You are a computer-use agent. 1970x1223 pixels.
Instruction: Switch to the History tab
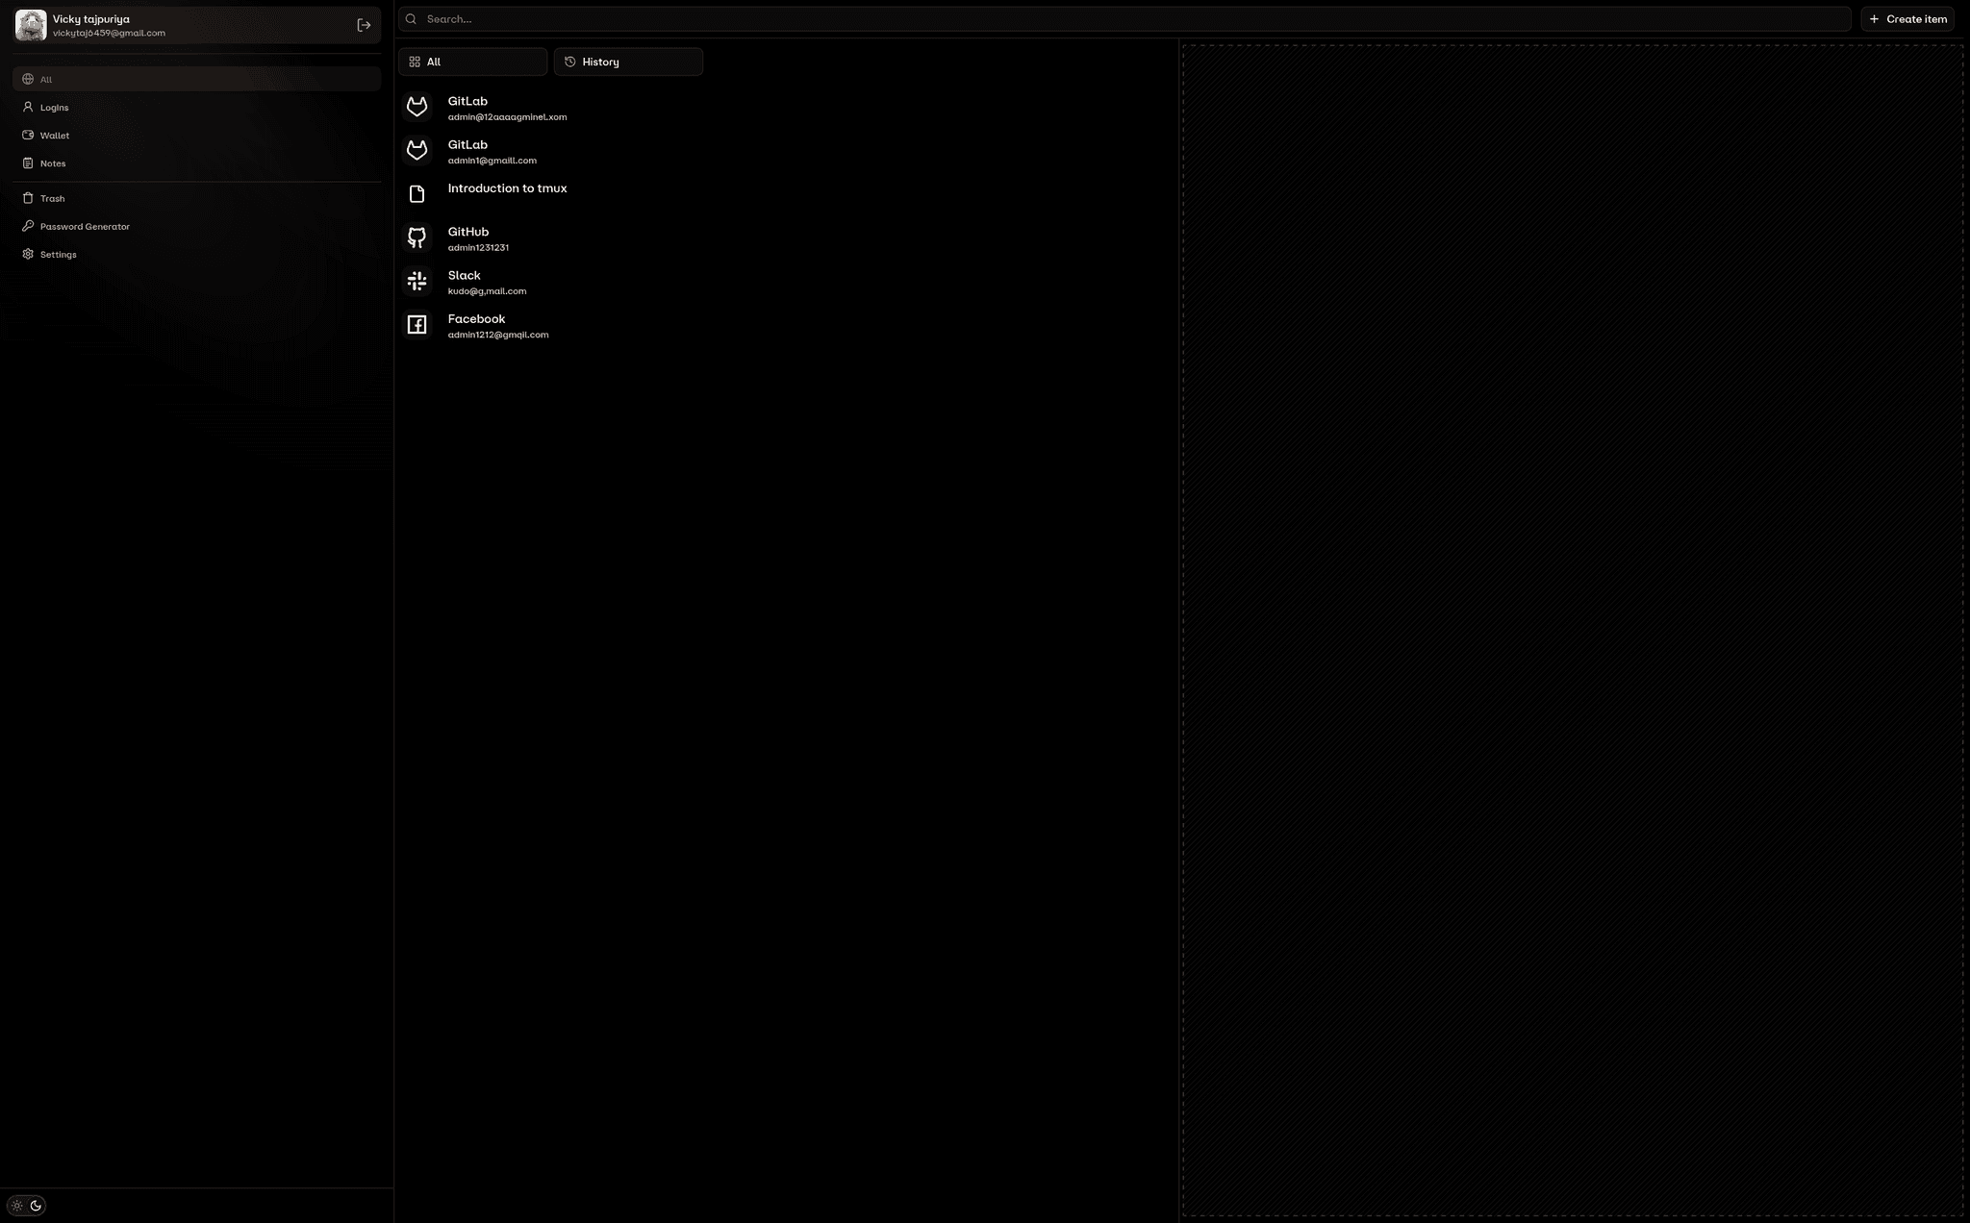(627, 62)
